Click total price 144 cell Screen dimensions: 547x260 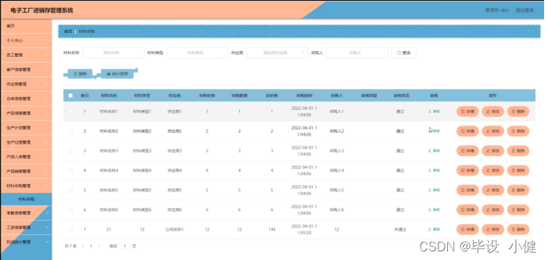click(272, 230)
